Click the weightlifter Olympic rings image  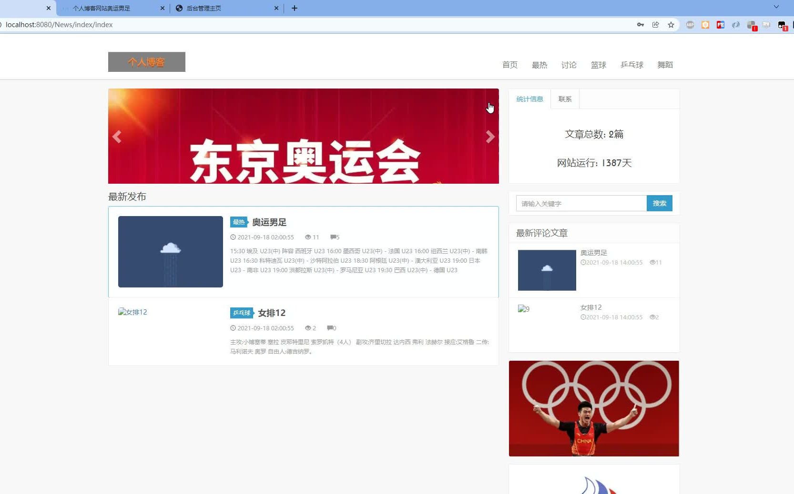pyautogui.click(x=594, y=408)
